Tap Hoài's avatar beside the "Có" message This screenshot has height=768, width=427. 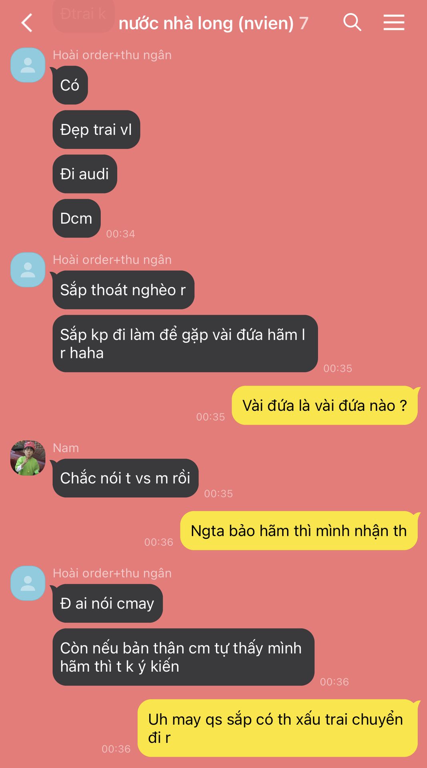28,65
